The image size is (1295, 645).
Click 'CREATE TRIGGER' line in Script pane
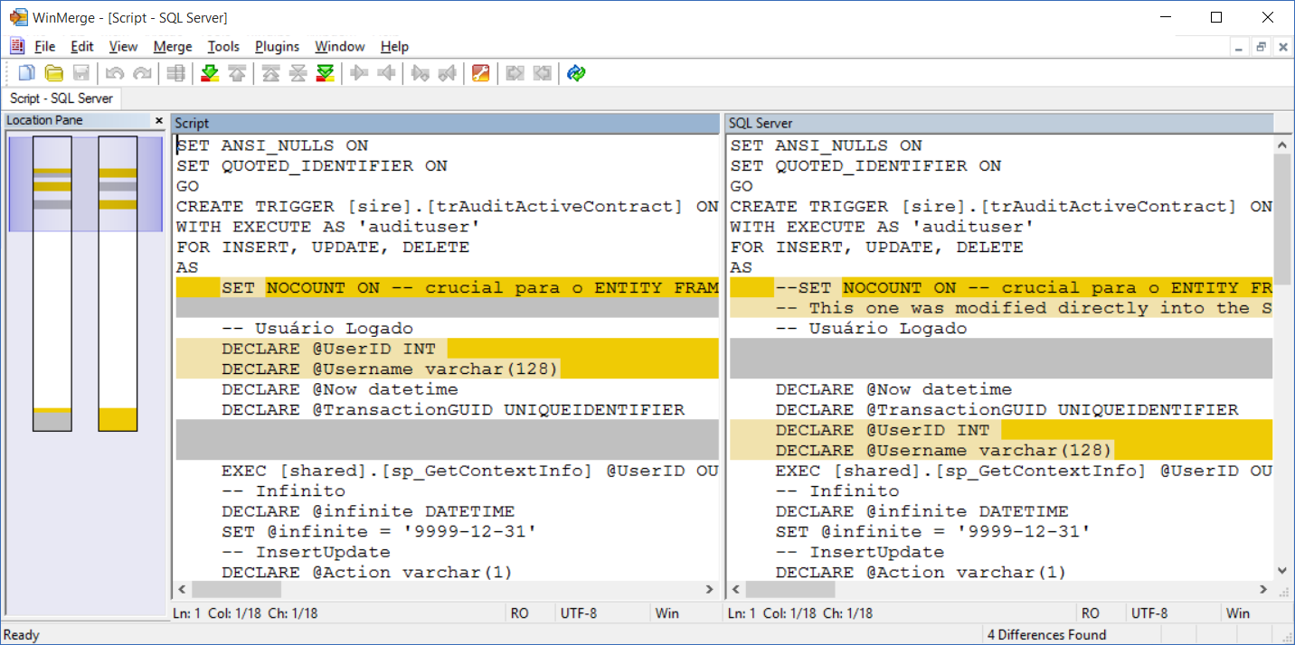pyautogui.click(x=447, y=207)
